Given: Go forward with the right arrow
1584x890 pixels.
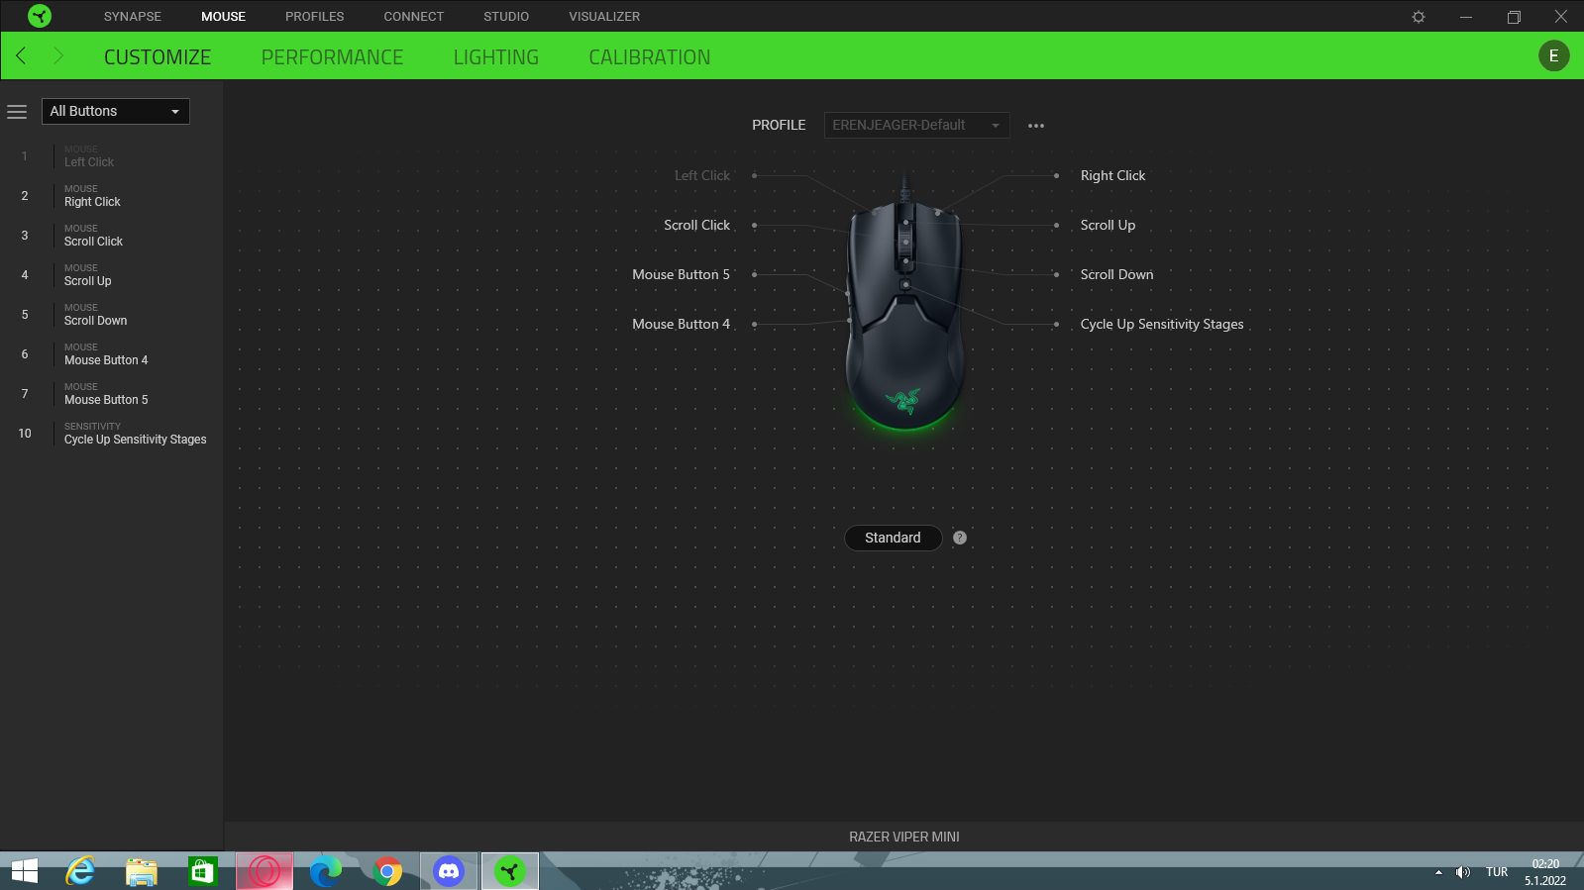Looking at the screenshot, I should [x=58, y=55].
